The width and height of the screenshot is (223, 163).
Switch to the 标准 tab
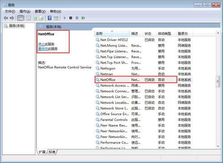click(x=52, y=152)
